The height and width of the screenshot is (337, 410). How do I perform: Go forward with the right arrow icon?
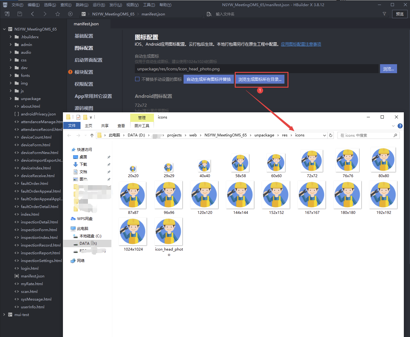(x=45, y=14)
